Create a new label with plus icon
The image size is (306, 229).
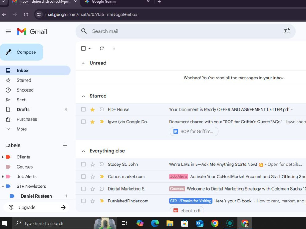(65, 145)
